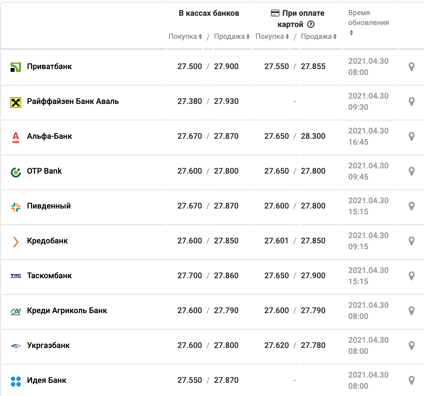Open the Кредобанк bank link
The width and height of the screenshot is (424, 396).
47,241
